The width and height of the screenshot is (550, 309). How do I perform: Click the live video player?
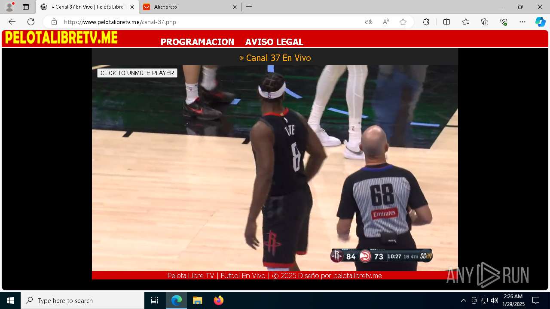click(x=275, y=168)
